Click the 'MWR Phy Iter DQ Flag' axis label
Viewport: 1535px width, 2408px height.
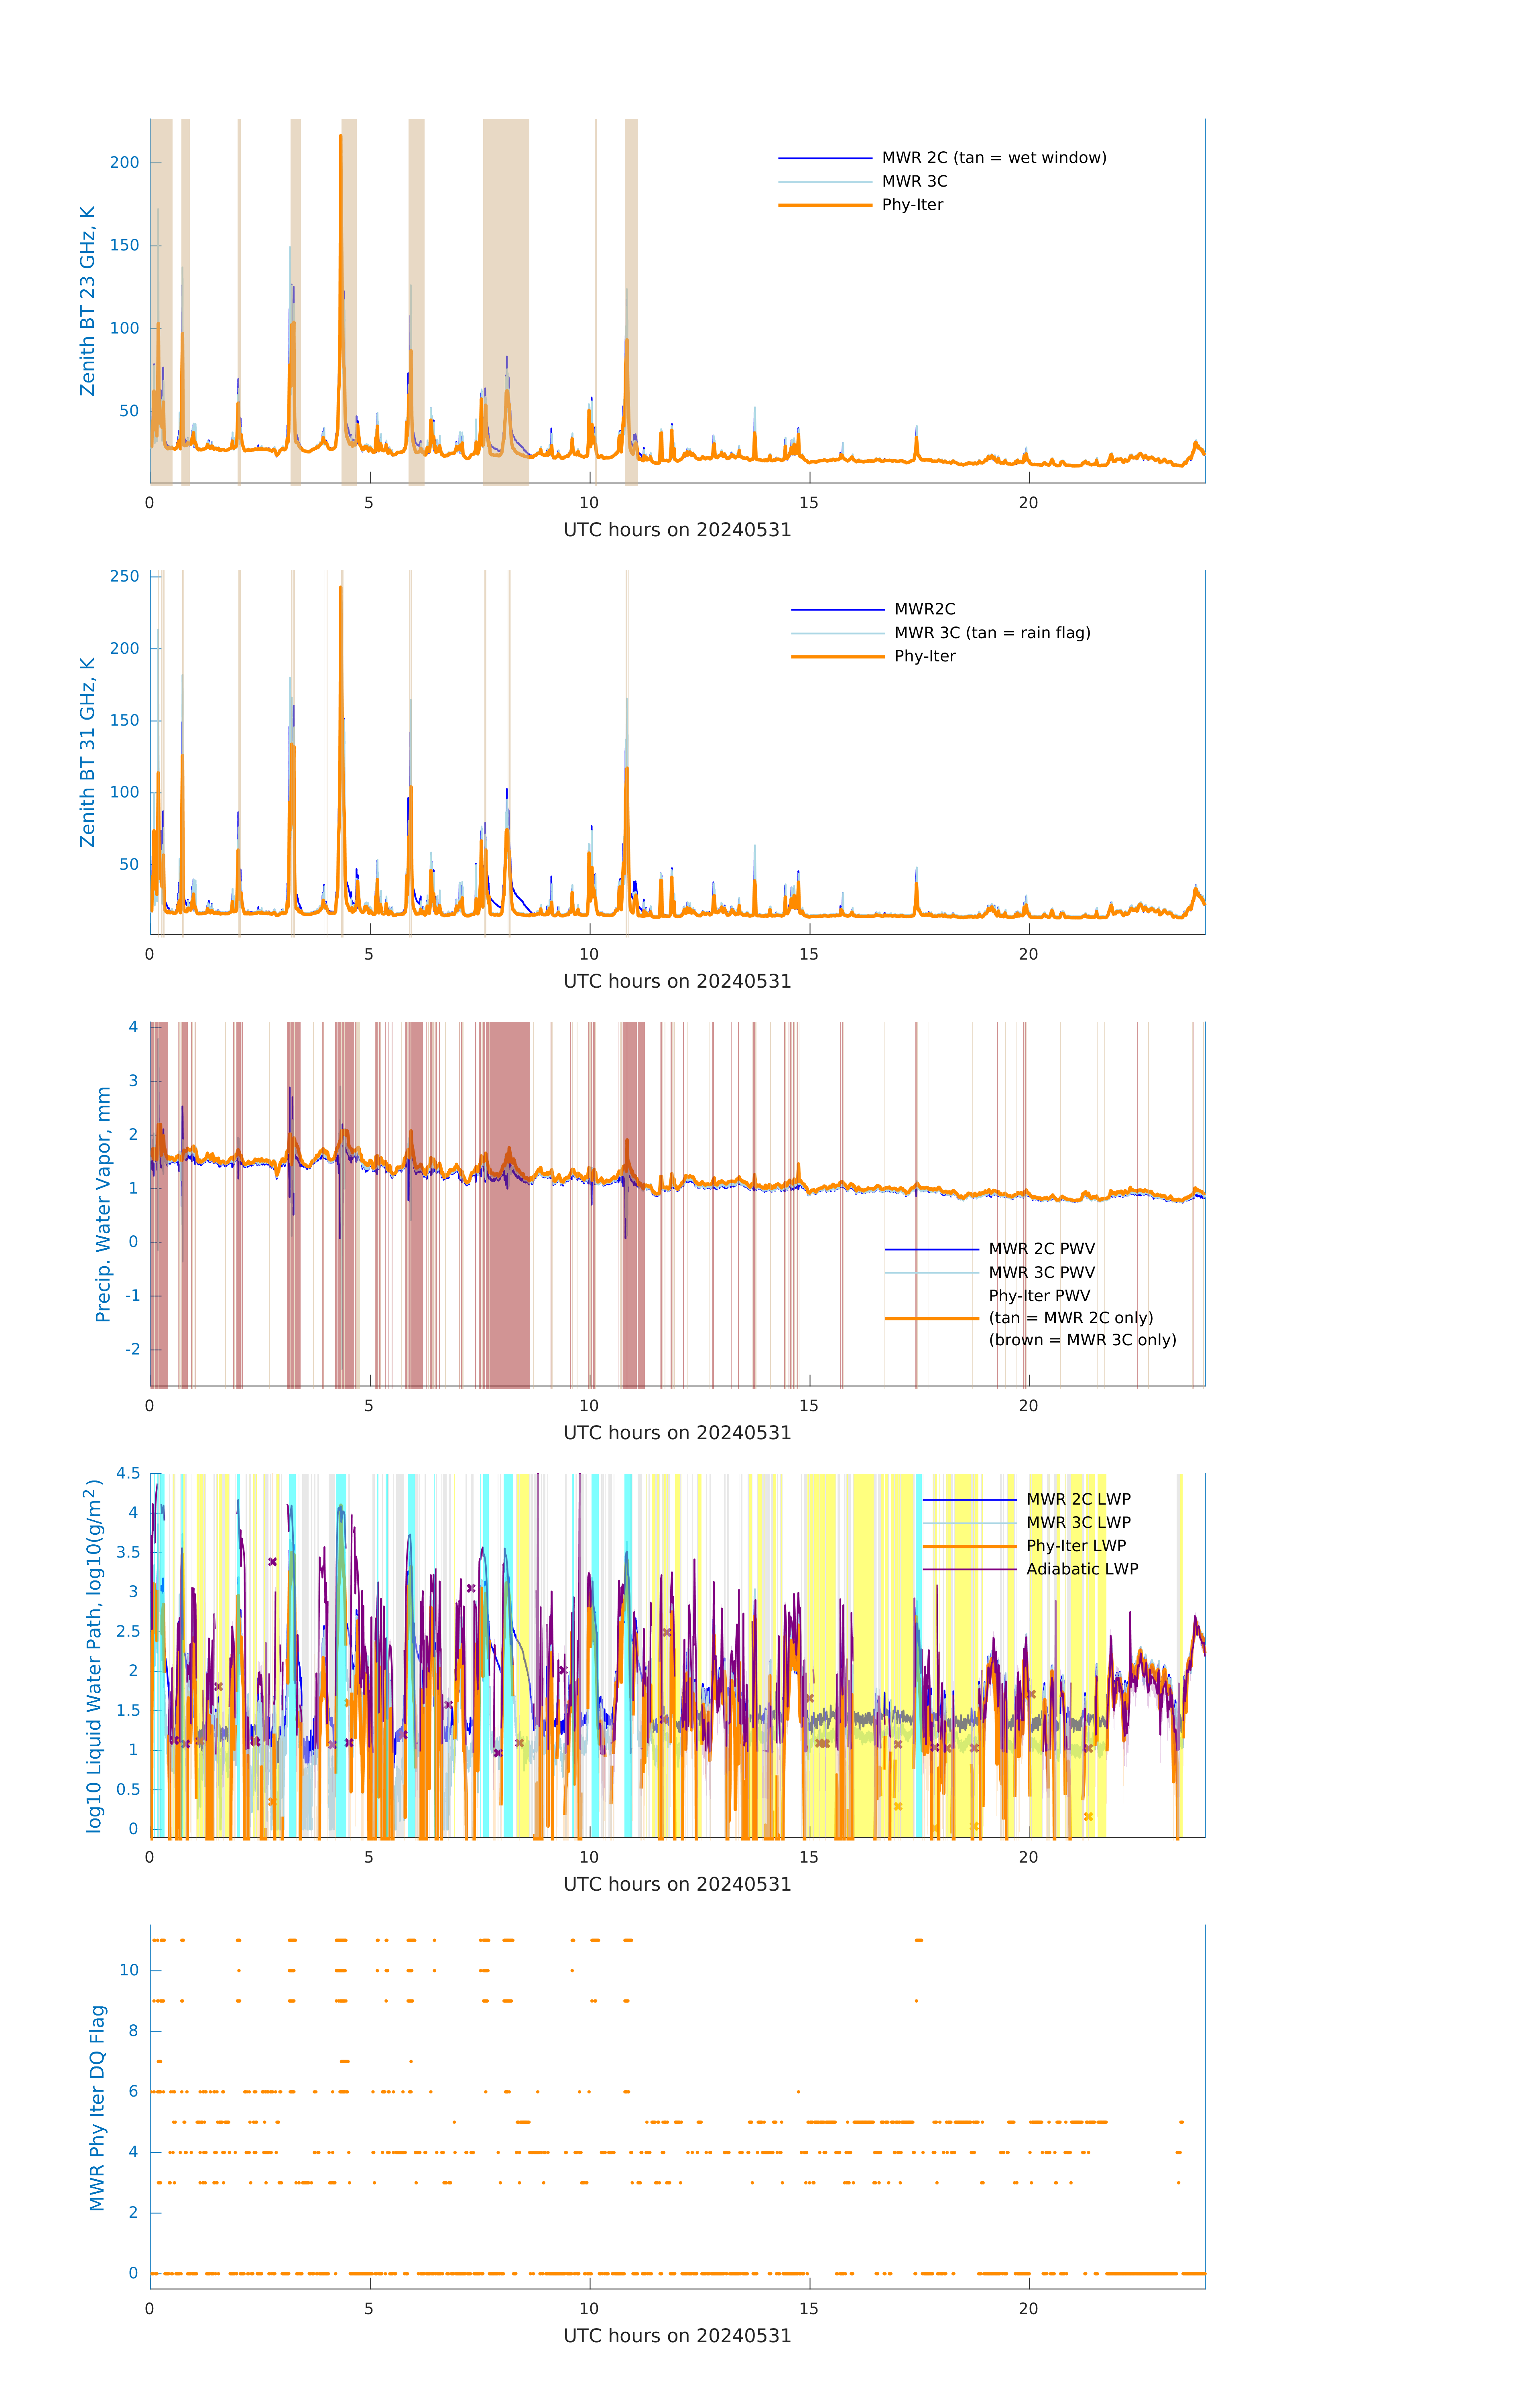click(97, 2107)
